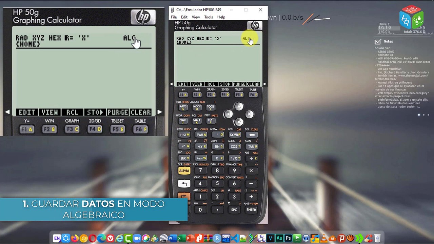This screenshot has height=244, width=434.
Task: Click the soft-menu right scroll arrow in emulator
Action: [265, 84]
